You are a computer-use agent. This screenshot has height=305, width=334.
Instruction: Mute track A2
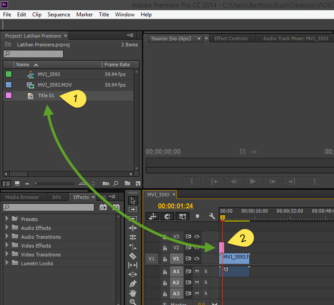pyautogui.click(x=197, y=282)
